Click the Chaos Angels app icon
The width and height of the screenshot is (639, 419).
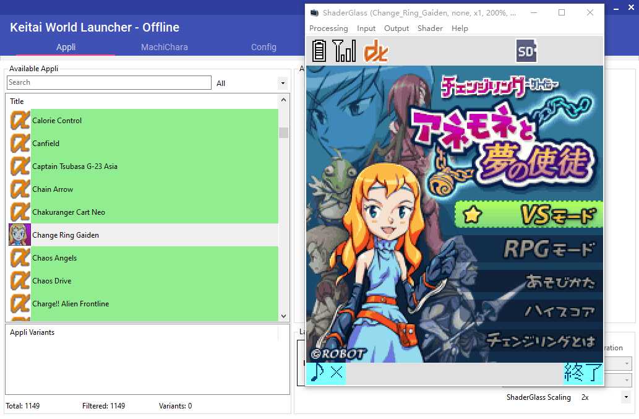click(20, 258)
